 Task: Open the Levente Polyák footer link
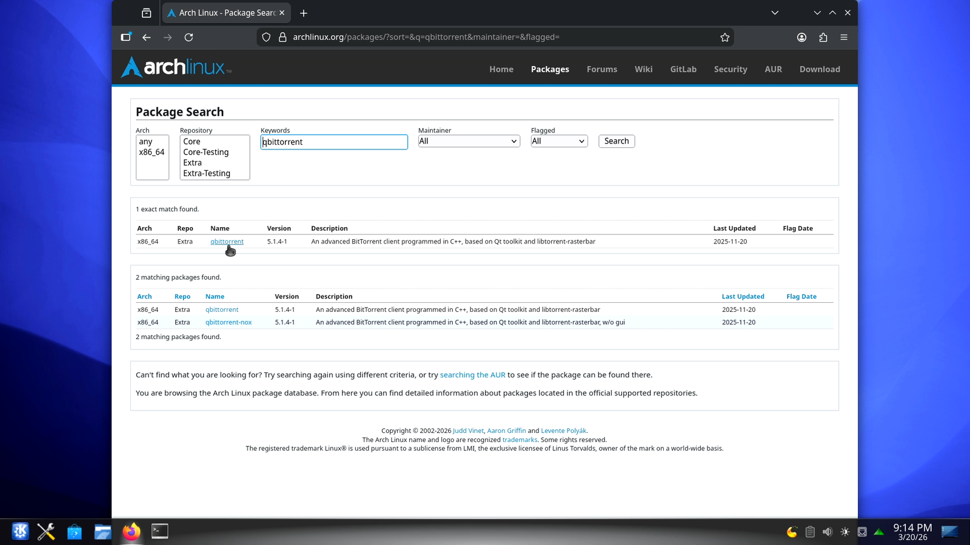(564, 431)
